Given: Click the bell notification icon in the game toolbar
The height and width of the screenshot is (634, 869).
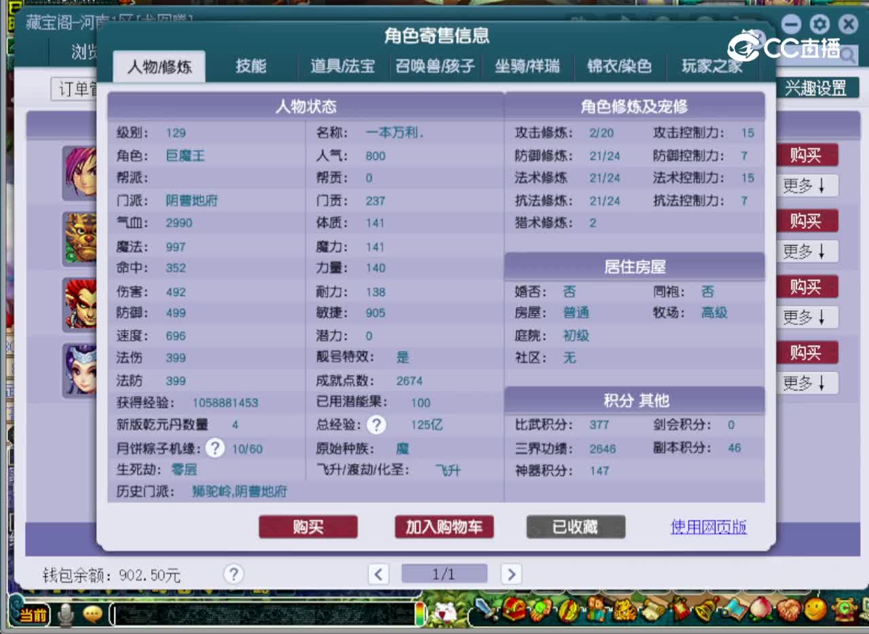Looking at the screenshot, I should 704,610.
